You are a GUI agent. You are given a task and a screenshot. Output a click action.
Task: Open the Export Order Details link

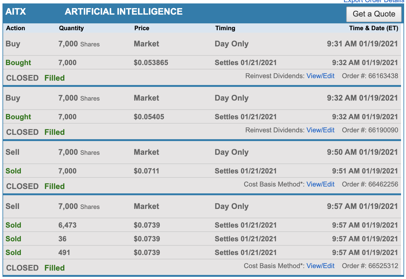pyautogui.click(x=373, y=1)
